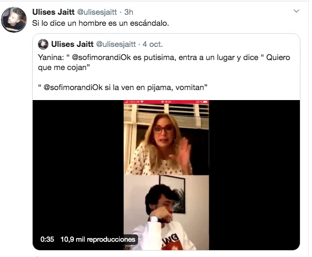Click the 0:35 video duration label
The image size is (312, 257).
(47, 239)
